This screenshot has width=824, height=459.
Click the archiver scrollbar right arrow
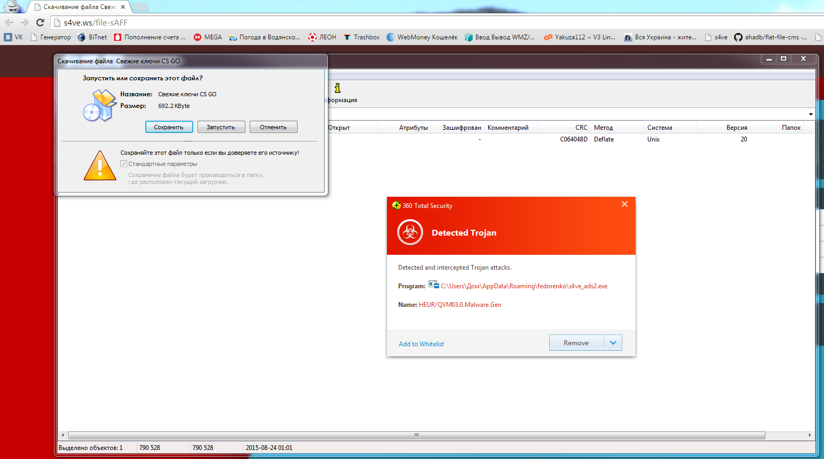click(810, 435)
